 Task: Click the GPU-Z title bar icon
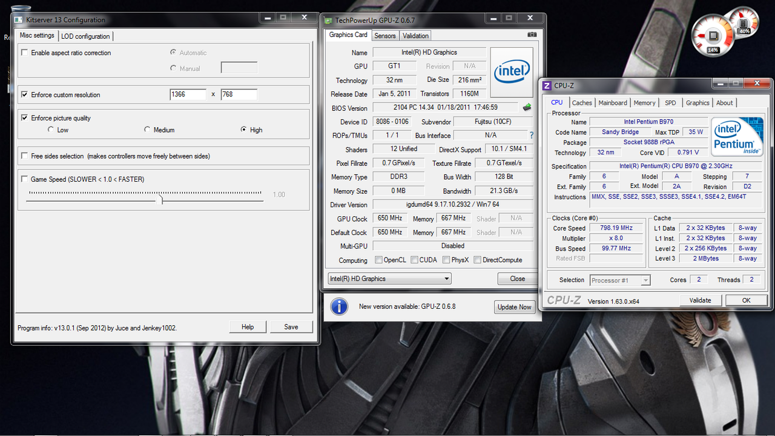pos(329,20)
